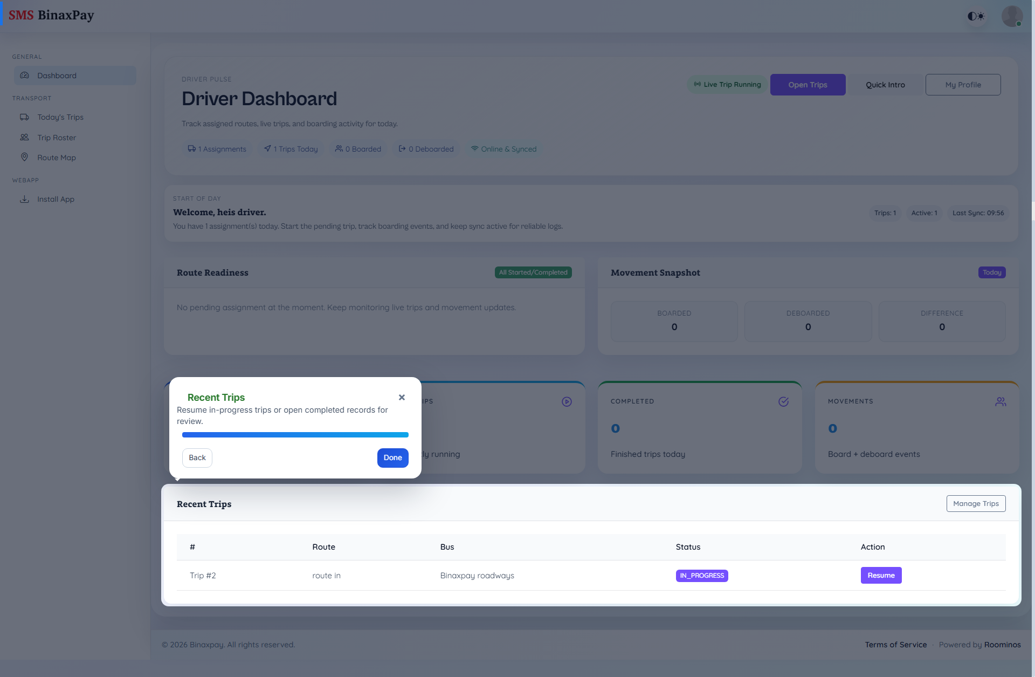The width and height of the screenshot is (1035, 677).
Task: Open the user avatar menu
Action: pos(1012,16)
